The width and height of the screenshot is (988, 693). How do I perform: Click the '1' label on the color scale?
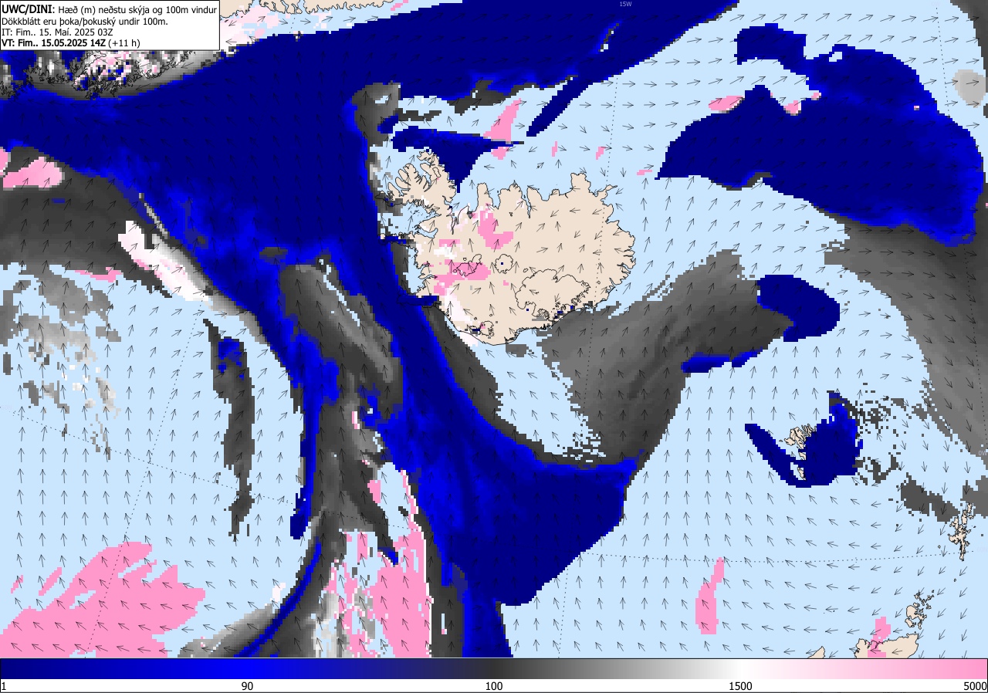[3, 686]
